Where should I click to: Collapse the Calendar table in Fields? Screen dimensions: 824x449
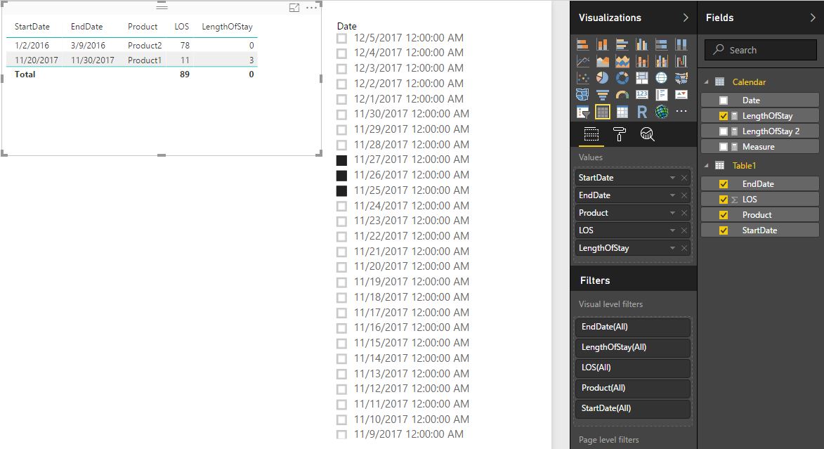tap(706, 82)
